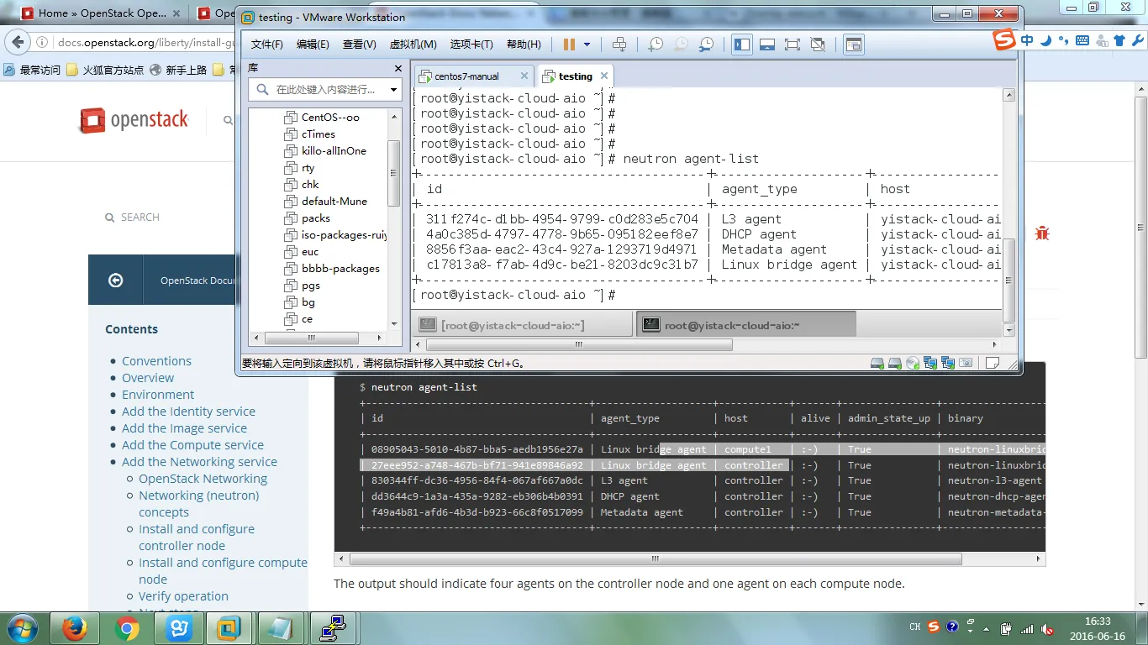The height and width of the screenshot is (645, 1148).
Task: Toggle the thumbnail bar view
Action: tap(767, 45)
